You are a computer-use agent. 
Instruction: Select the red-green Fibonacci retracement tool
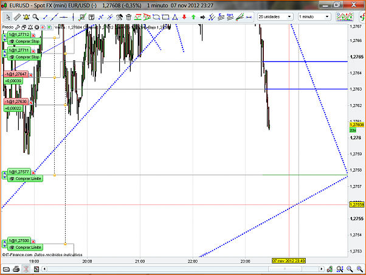[138, 17]
